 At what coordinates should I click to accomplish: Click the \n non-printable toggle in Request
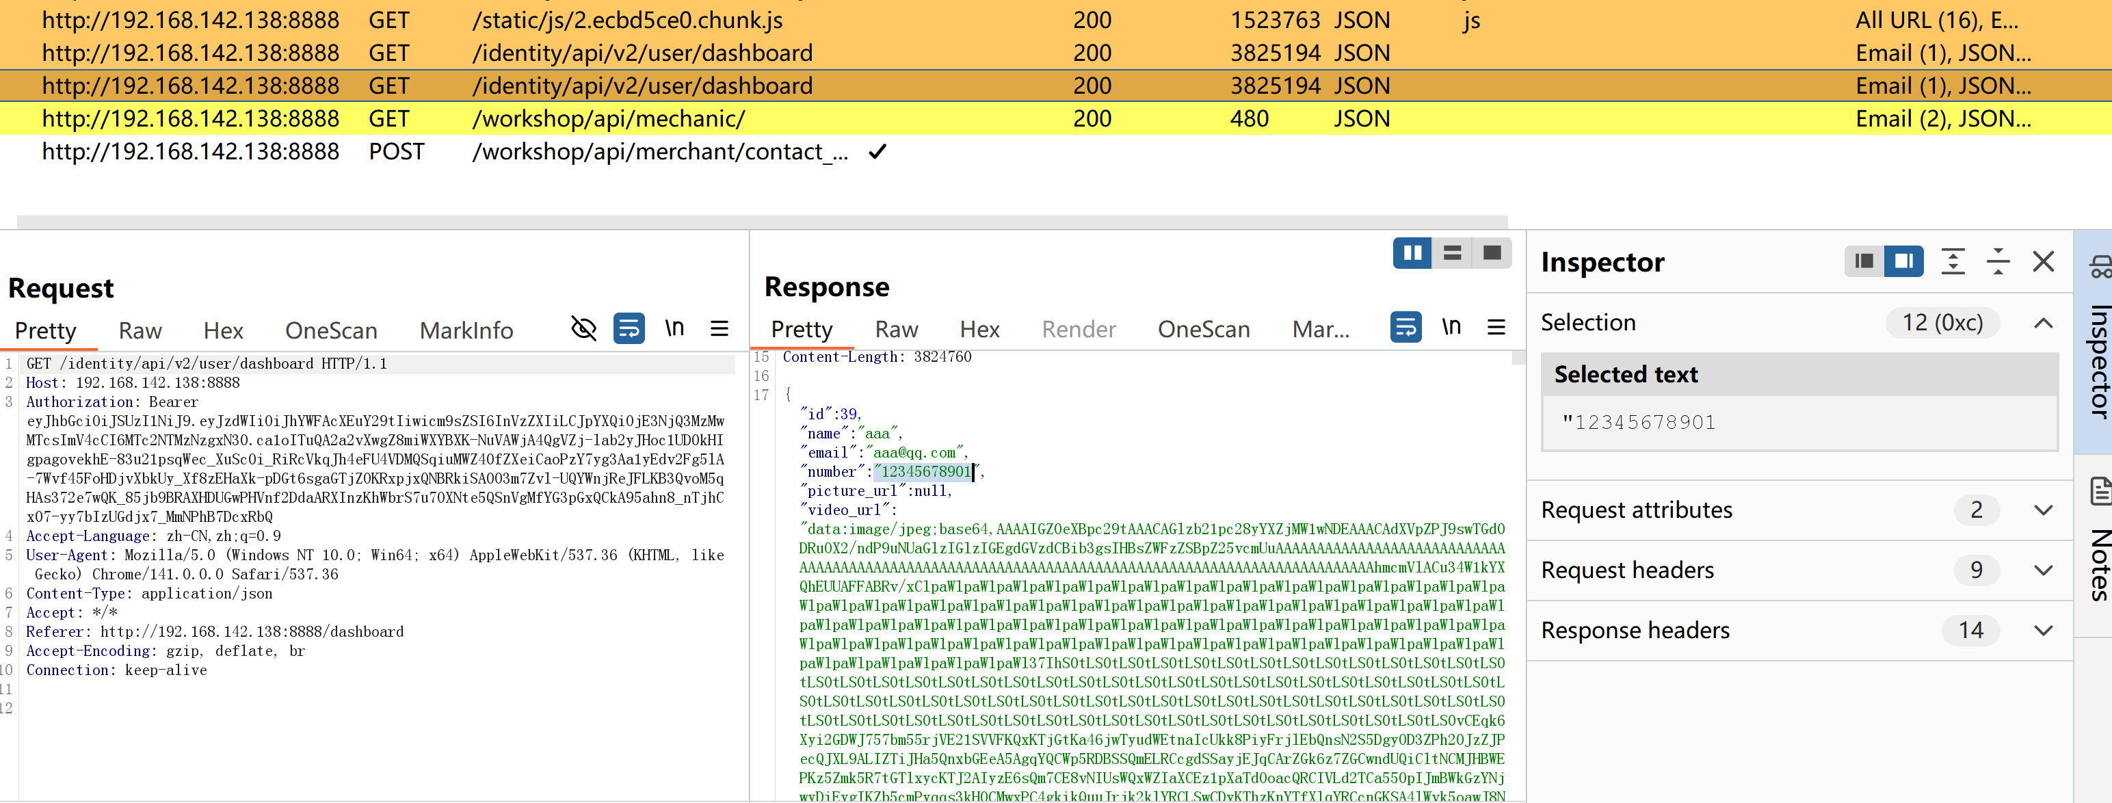(674, 329)
